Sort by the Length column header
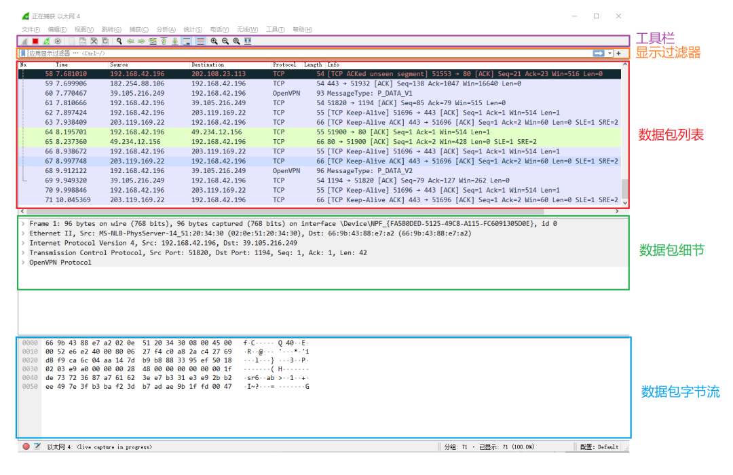The height and width of the screenshot is (475, 733). (313, 64)
